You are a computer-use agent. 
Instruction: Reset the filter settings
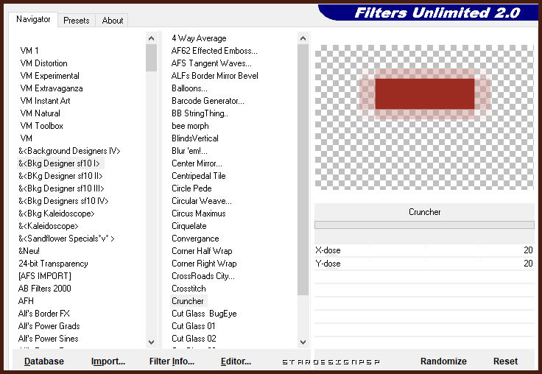505,361
